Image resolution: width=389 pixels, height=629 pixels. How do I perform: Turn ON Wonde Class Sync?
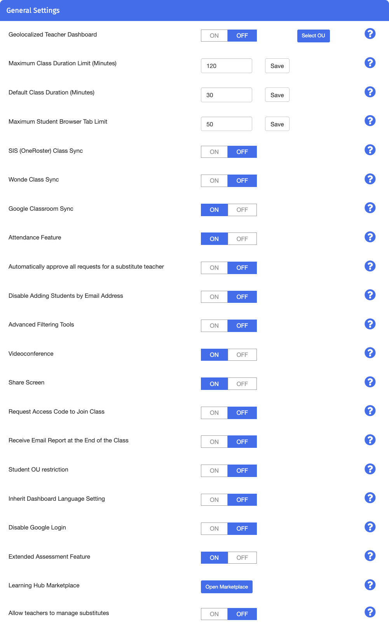(214, 181)
